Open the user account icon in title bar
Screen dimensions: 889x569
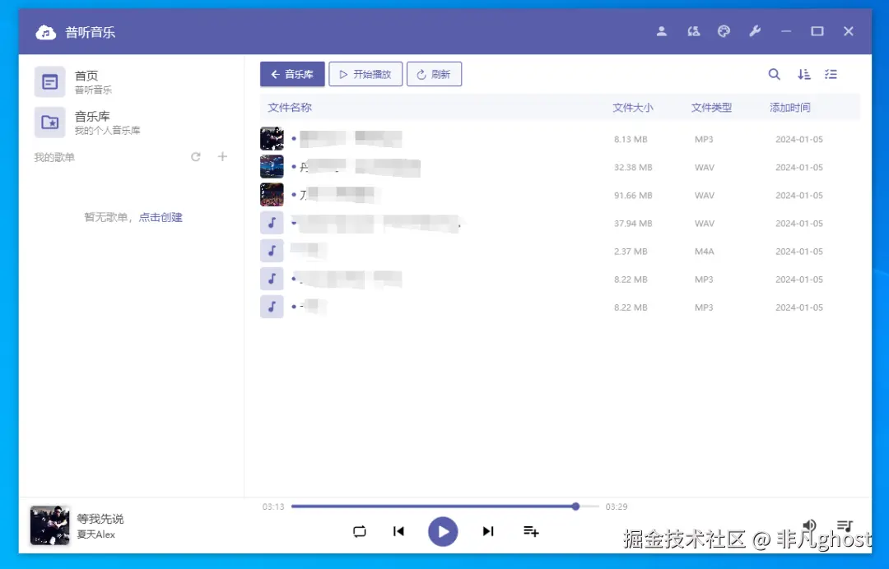click(662, 31)
